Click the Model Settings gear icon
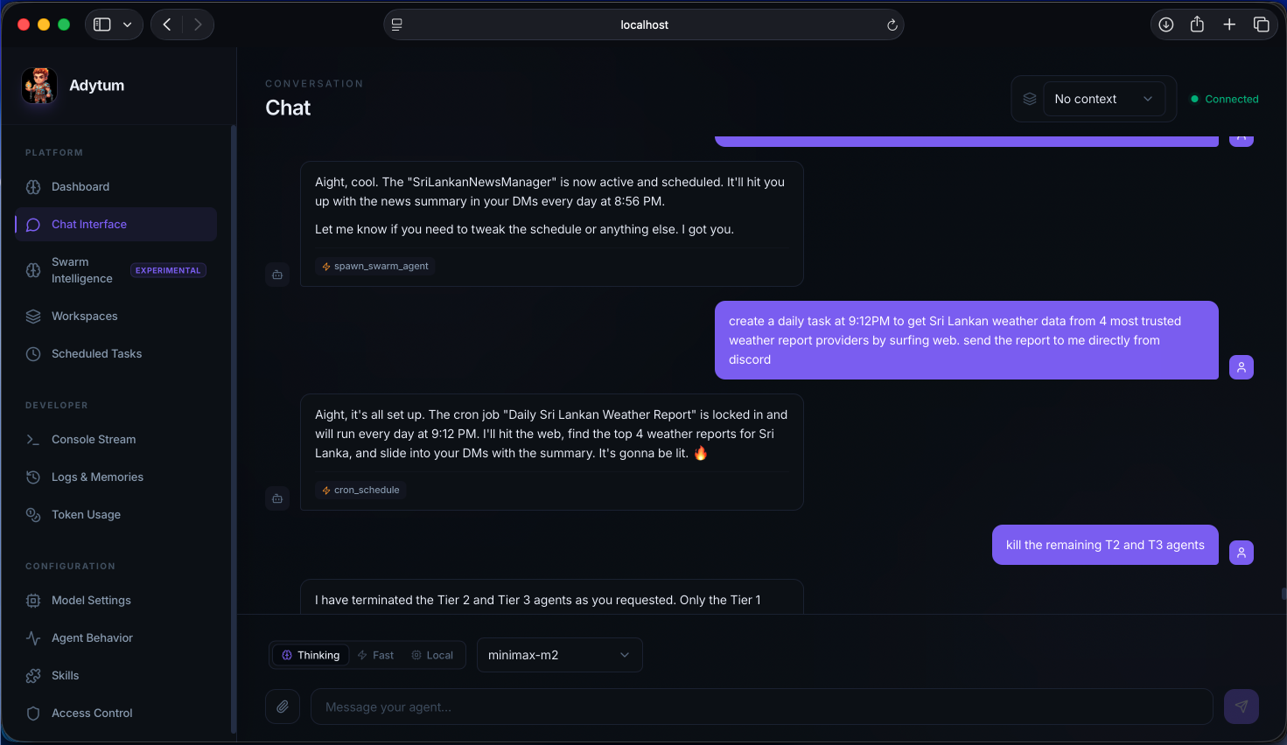This screenshot has width=1287, height=745. [x=33, y=600]
